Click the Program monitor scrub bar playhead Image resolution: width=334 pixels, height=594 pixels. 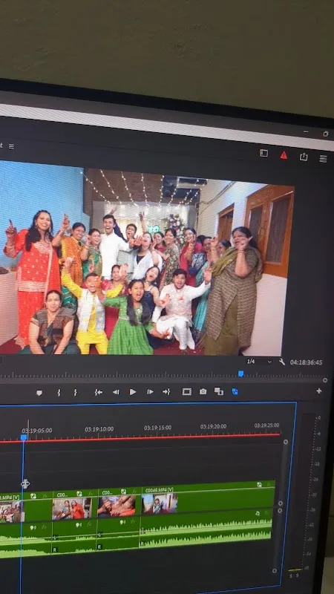click(x=240, y=374)
